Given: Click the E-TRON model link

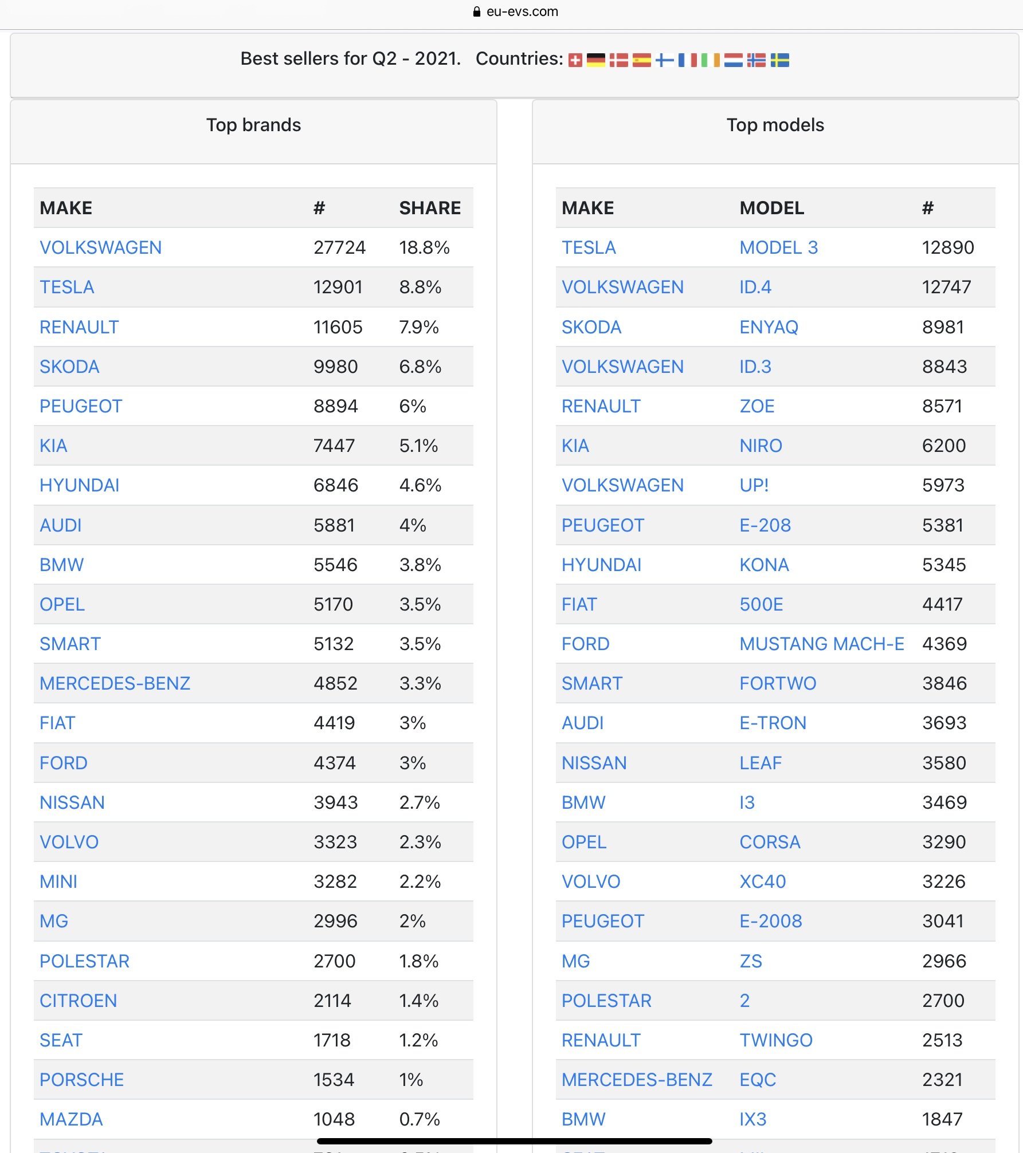Looking at the screenshot, I should (773, 723).
